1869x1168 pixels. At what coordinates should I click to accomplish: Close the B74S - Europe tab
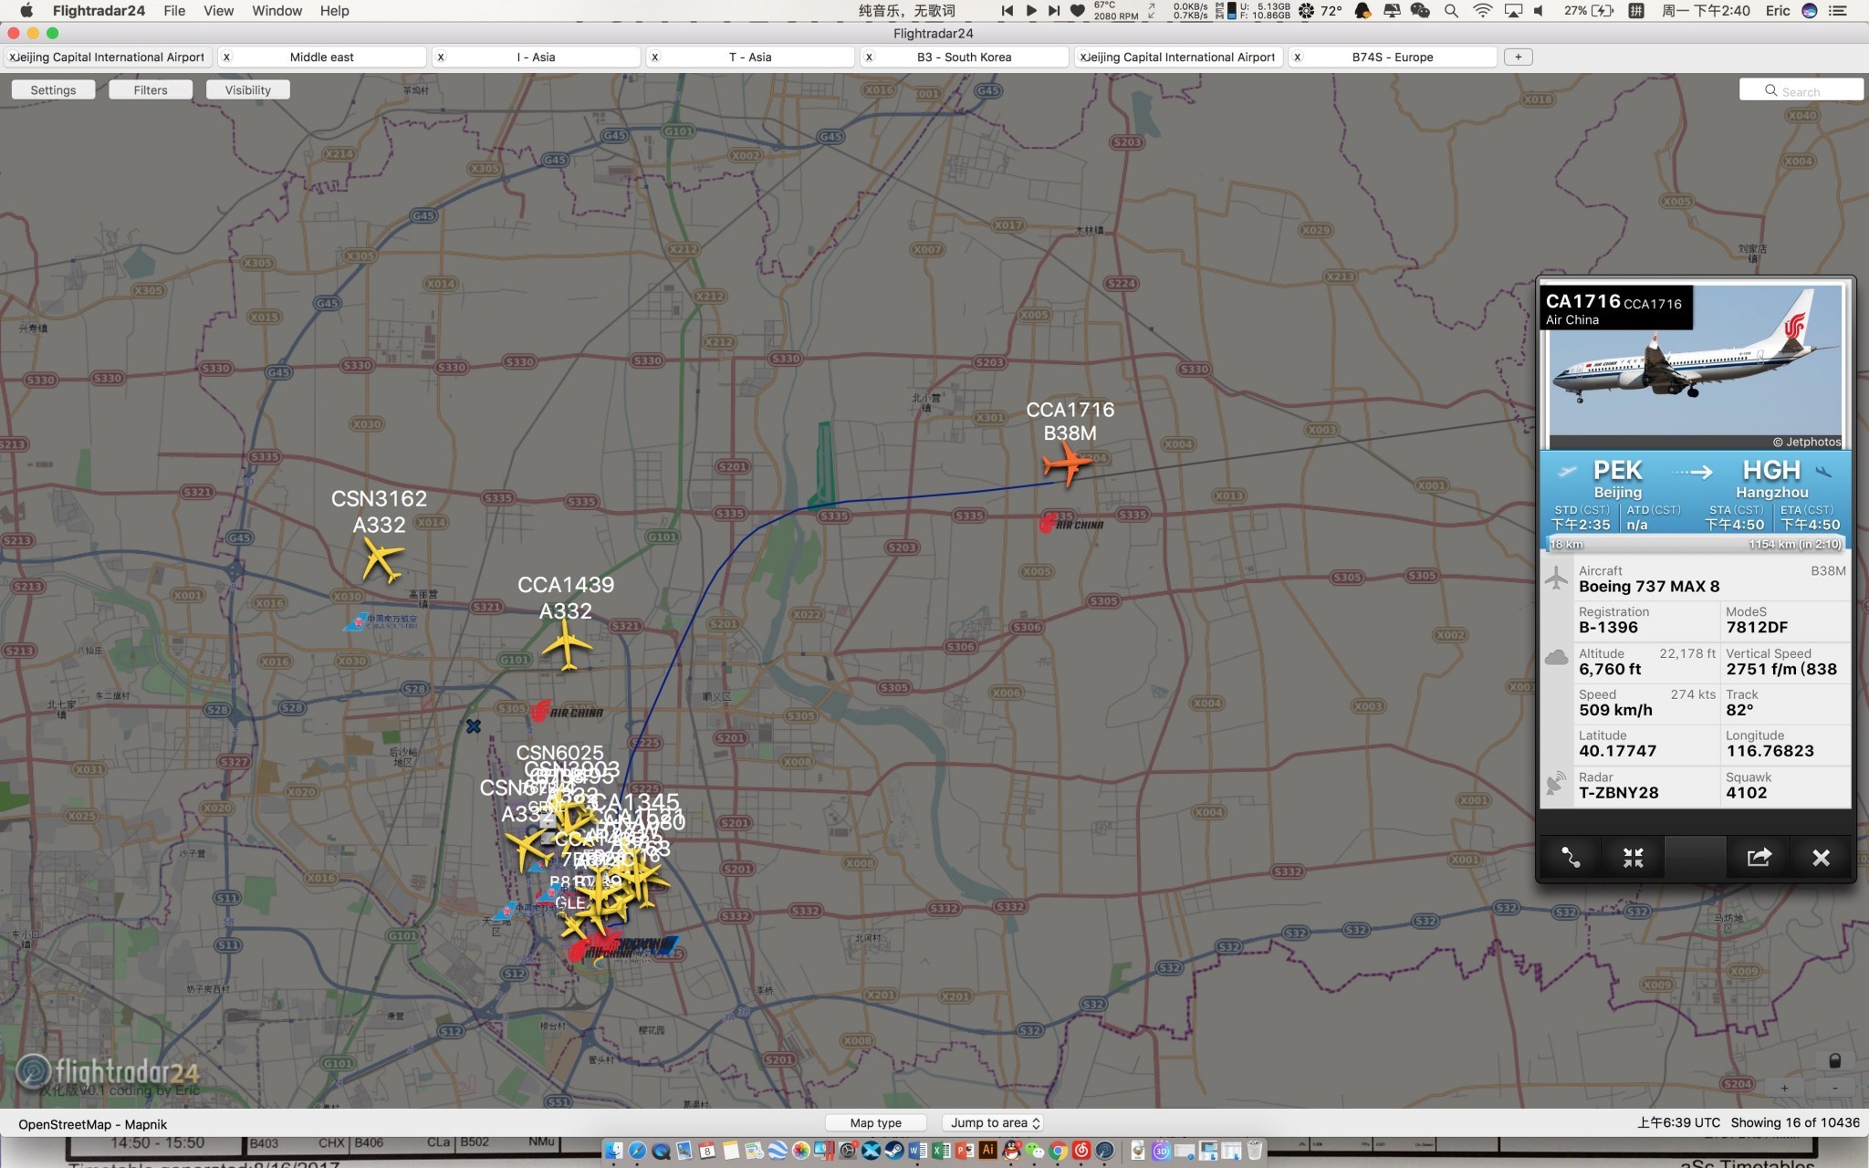click(x=1298, y=57)
